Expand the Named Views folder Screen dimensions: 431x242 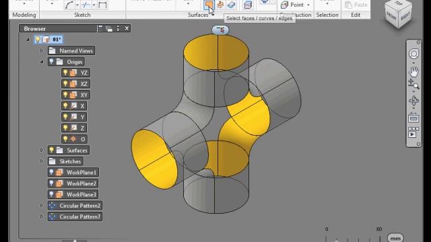(x=42, y=50)
